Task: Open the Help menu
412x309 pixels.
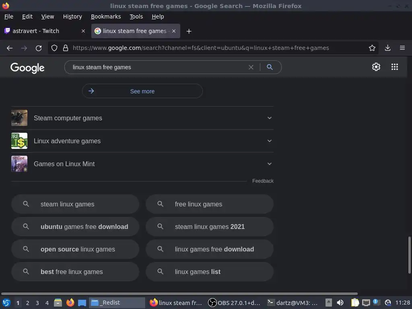Action: point(158,16)
